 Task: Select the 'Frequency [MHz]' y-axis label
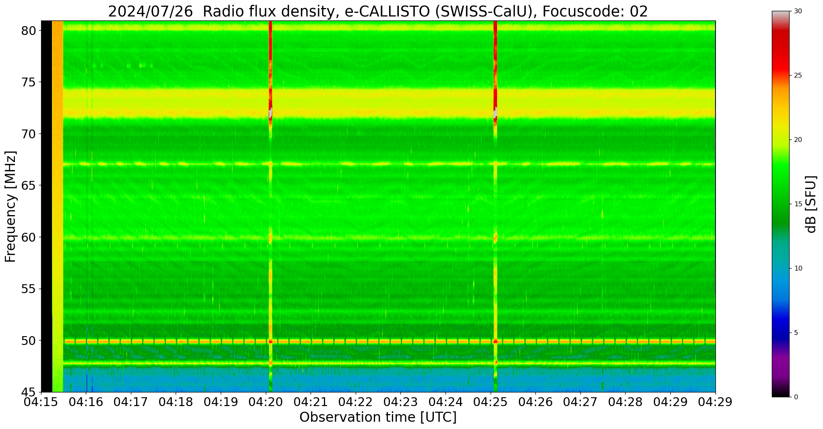[x=10, y=206]
